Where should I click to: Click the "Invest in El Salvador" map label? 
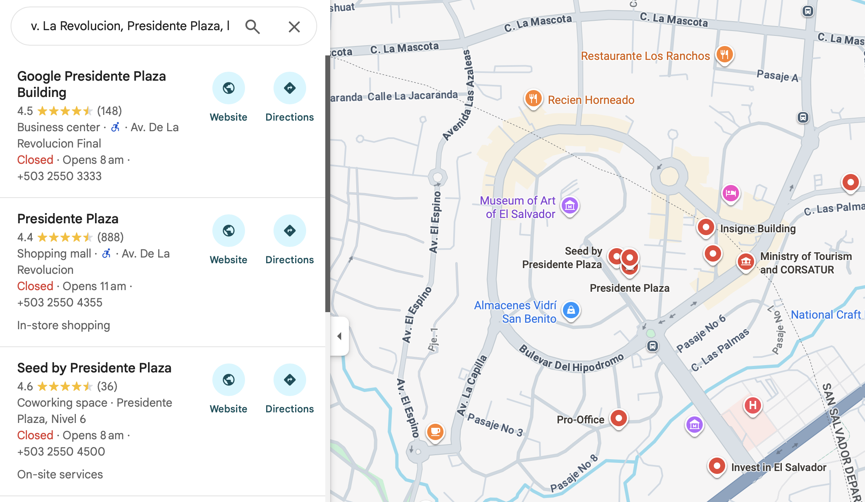[779, 467]
